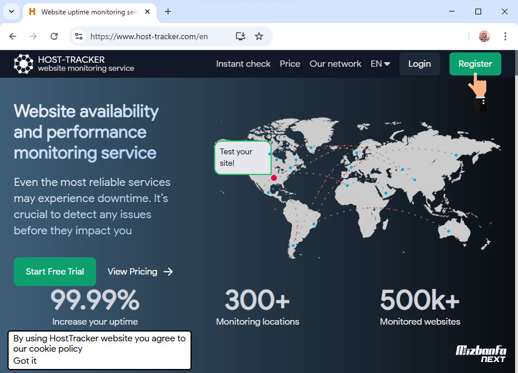Viewport: 518px width, 373px height.
Task: Go forward to the next page
Action: point(33,36)
